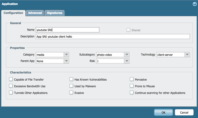The image size is (198, 118).
Task: Open the Parent App dropdown
Action: (66, 61)
